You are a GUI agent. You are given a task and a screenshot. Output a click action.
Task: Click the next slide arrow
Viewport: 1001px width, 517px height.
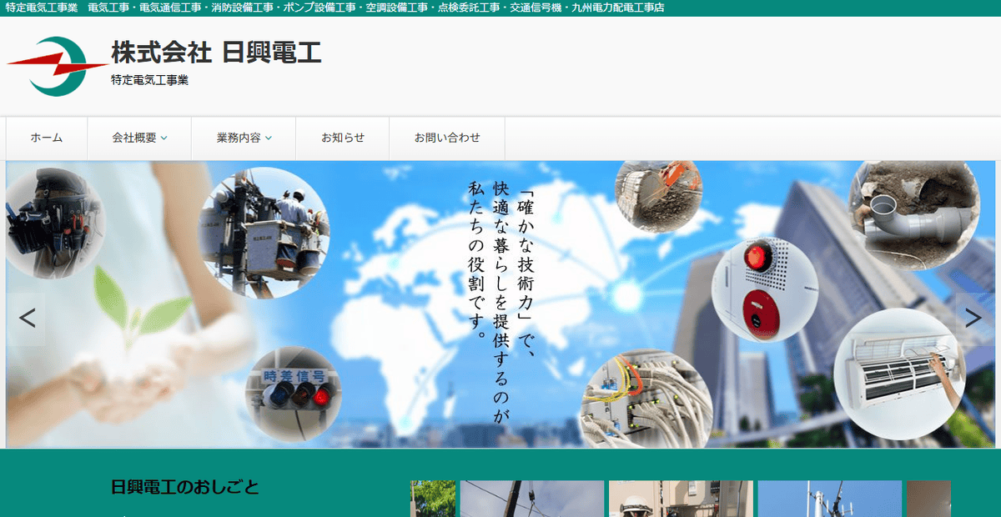coord(974,317)
